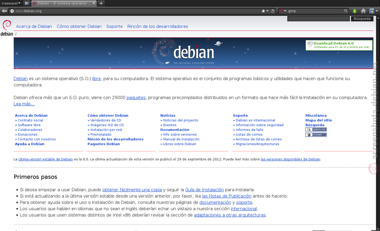380x231 pixels.
Task: Open 'Vendedores de CD' link
Action: pos(105,120)
